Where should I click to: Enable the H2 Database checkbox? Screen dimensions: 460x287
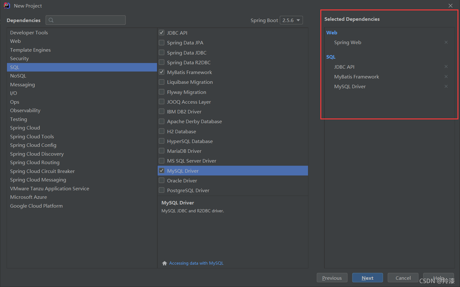coord(162,131)
